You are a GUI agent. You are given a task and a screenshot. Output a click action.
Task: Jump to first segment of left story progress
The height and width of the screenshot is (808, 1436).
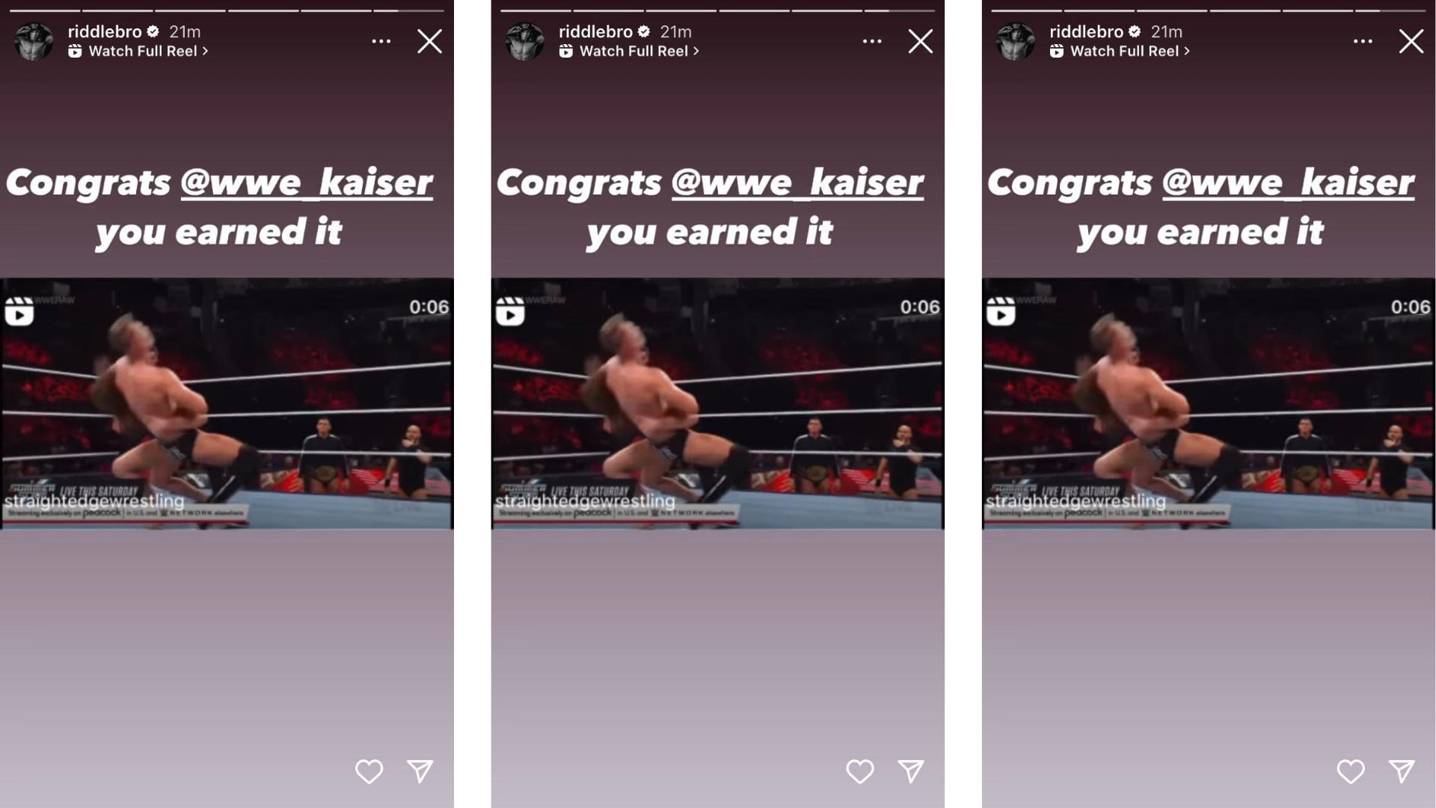point(45,10)
